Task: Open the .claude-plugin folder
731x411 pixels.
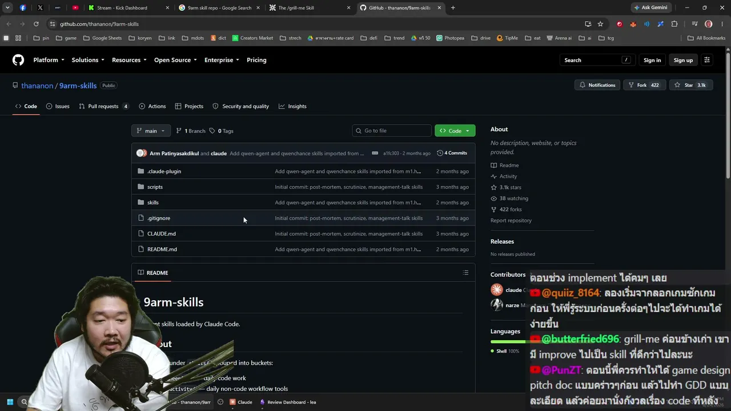Action: click(164, 171)
